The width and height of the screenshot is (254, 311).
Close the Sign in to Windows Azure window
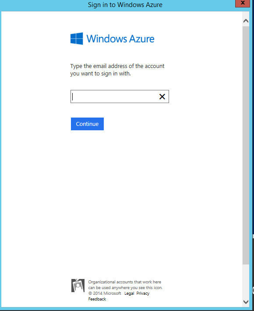(x=243, y=3)
